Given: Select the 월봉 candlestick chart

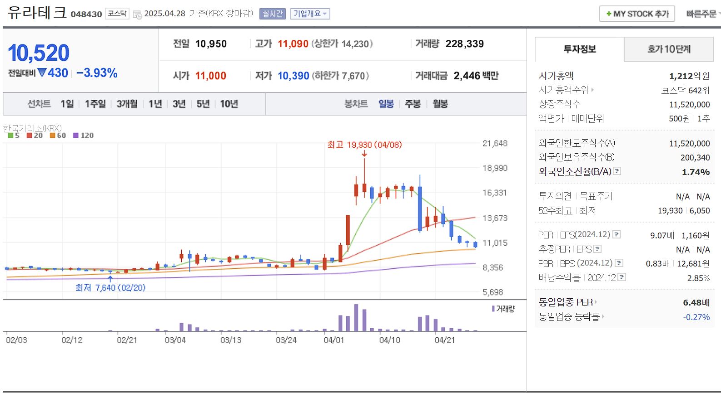Looking at the screenshot, I should pos(440,104).
